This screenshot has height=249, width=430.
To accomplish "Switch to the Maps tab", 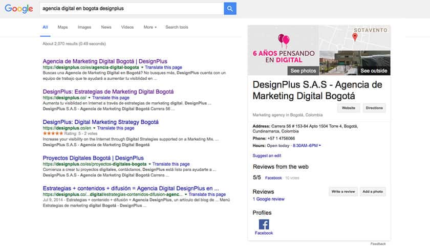I will pyautogui.click(x=62, y=27).
